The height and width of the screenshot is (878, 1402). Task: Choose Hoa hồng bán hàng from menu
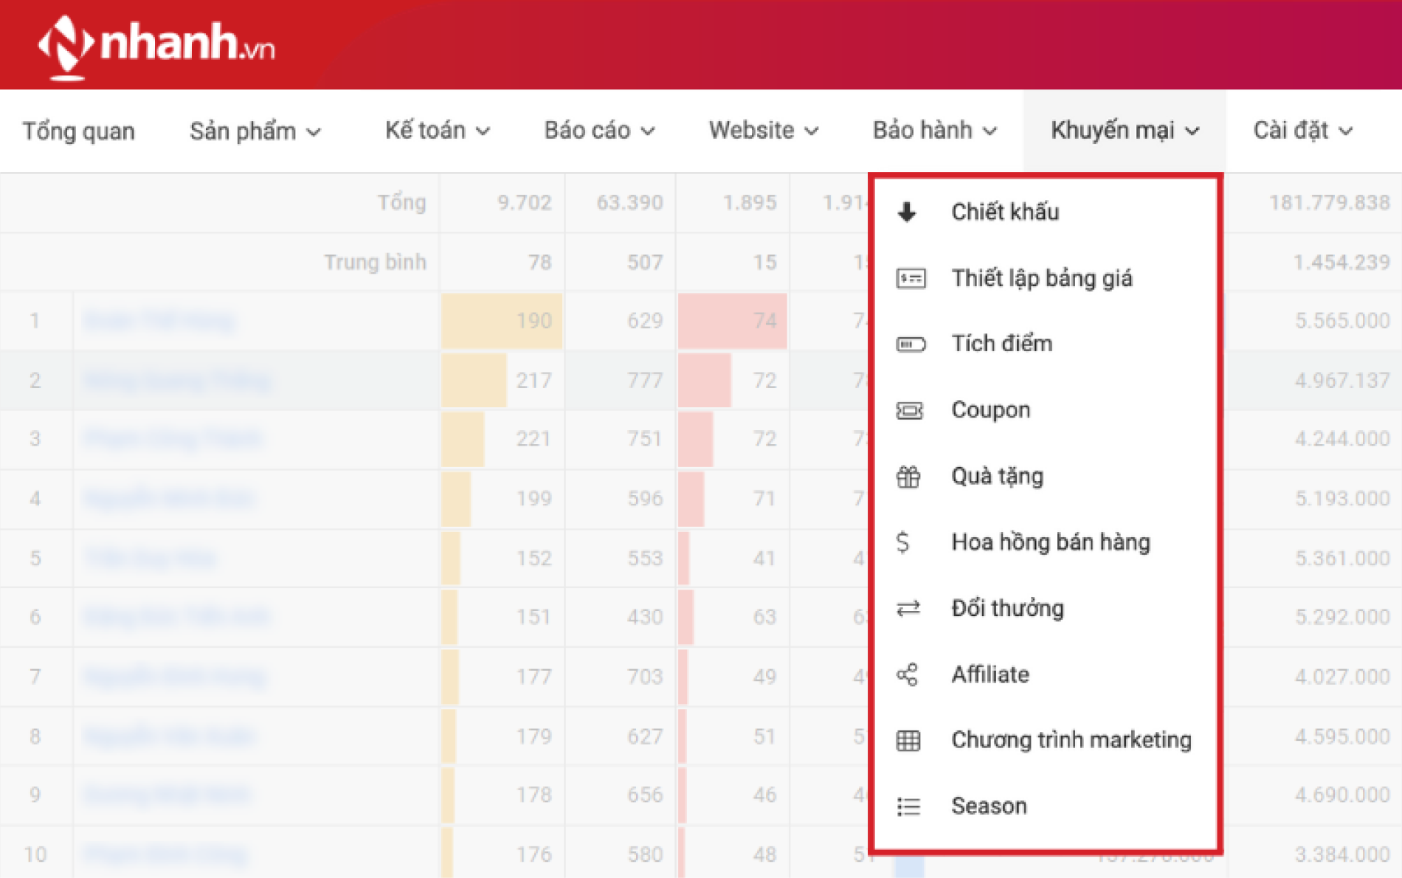pos(1050,542)
